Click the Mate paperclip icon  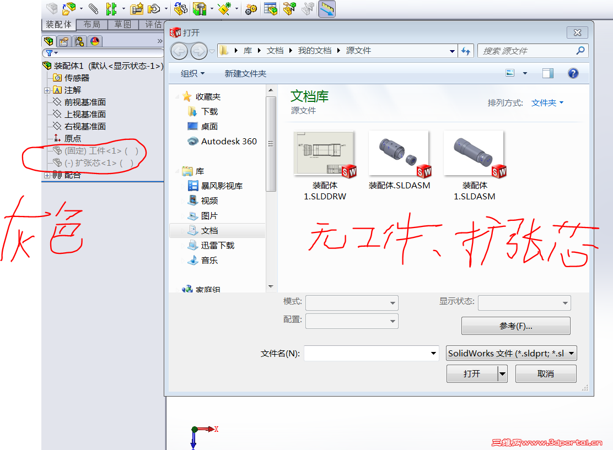(x=93, y=9)
